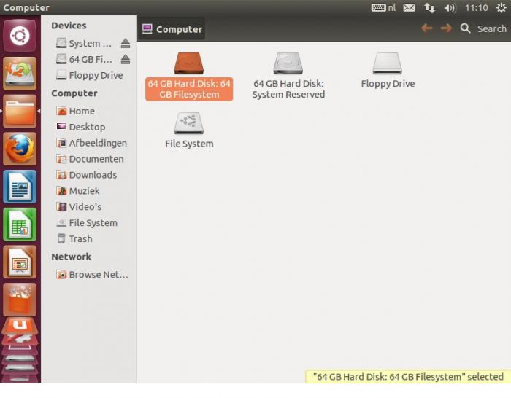
Task: Open the network connection indicator
Action: click(429, 7)
